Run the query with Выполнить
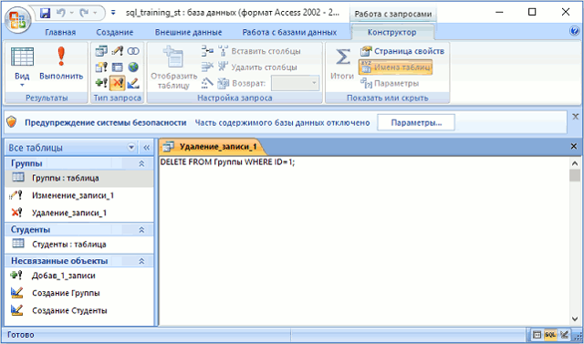The image size is (584, 344). (x=61, y=64)
